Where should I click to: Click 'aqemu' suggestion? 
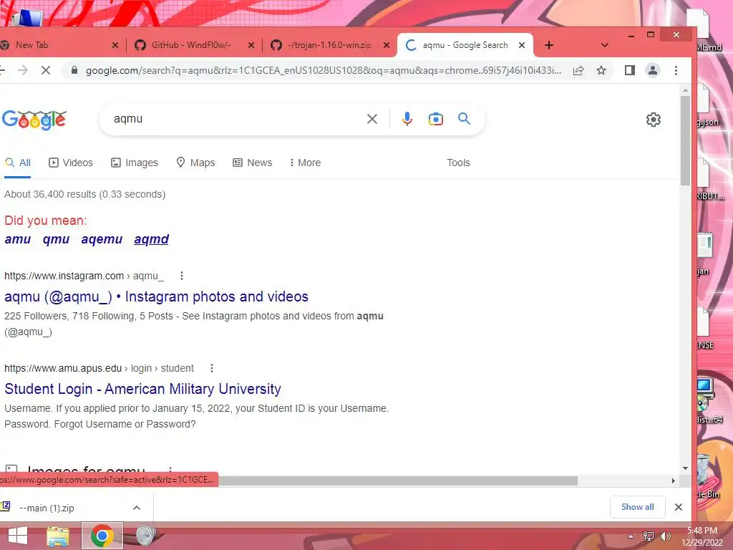[102, 239]
